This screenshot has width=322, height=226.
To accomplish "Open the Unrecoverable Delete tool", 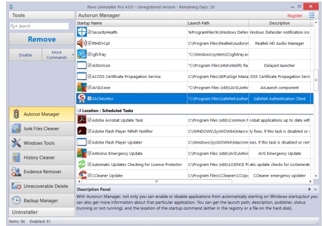I will pyautogui.click(x=42, y=186).
